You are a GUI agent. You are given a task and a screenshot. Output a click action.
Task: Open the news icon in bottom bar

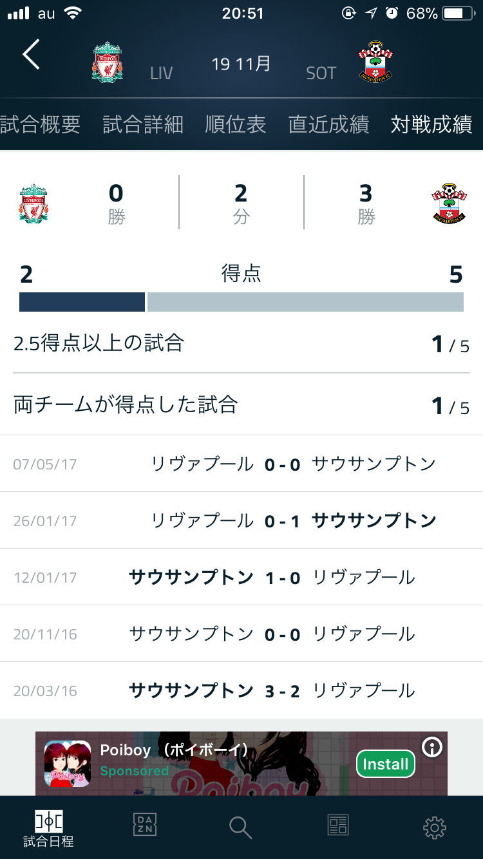click(x=337, y=825)
